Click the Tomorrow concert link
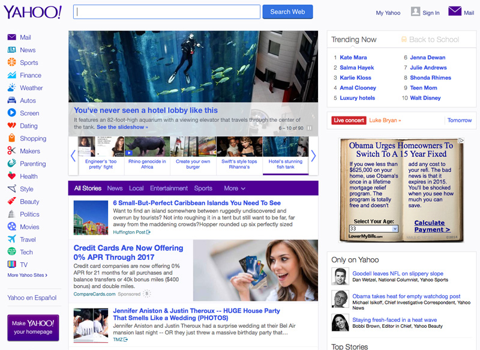480x350 pixels. tap(460, 120)
